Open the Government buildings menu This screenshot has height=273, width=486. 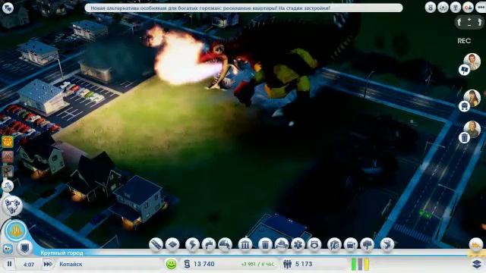pos(245,244)
